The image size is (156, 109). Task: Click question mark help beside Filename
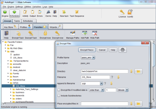point(112,77)
